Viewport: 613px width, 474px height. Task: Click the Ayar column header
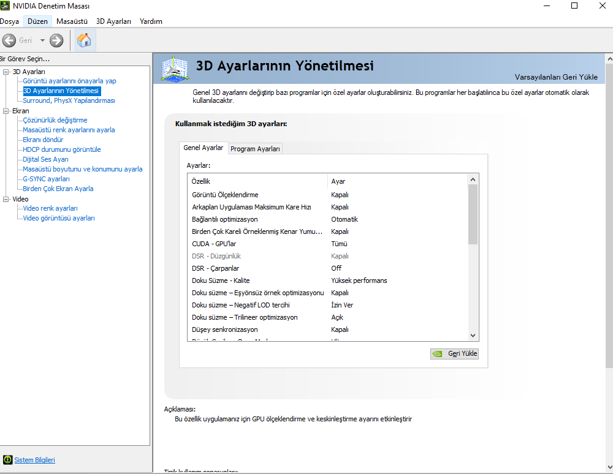pyautogui.click(x=397, y=181)
